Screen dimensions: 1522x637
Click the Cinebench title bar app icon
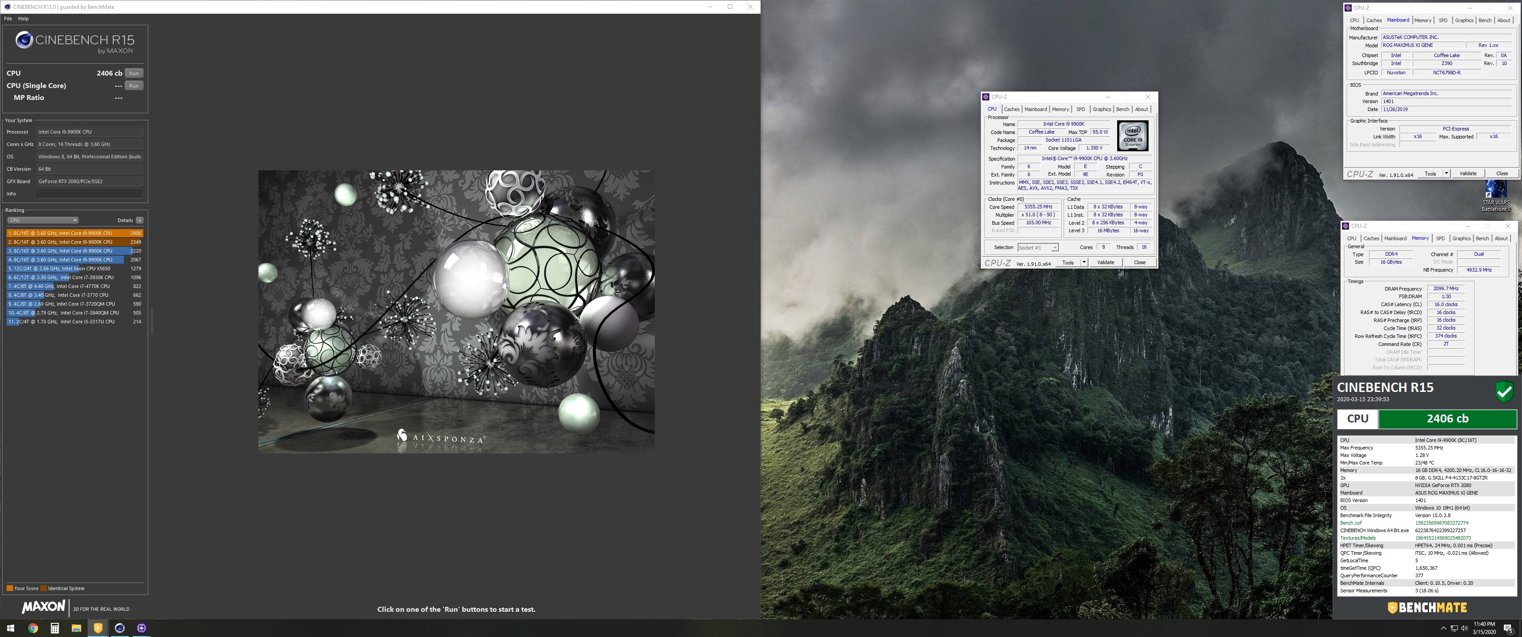click(7, 7)
